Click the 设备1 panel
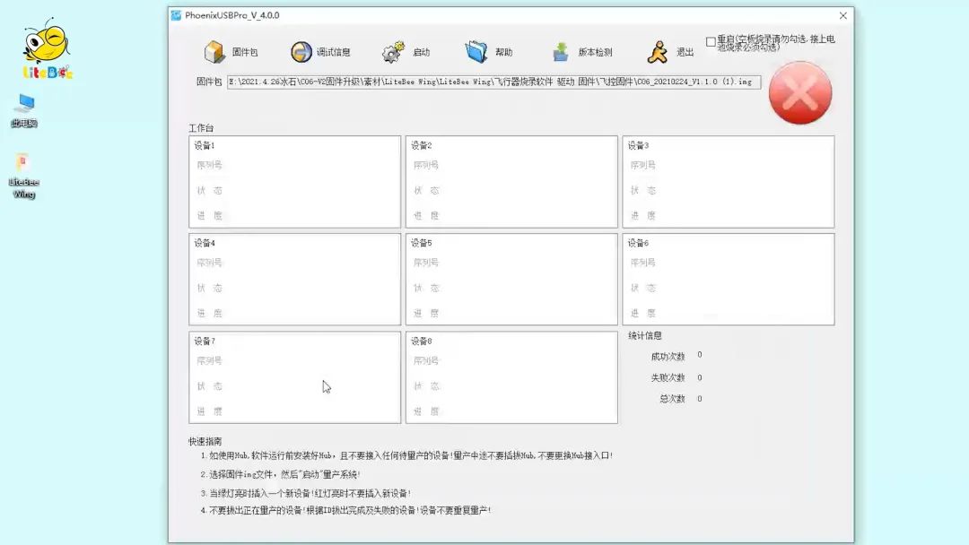The height and width of the screenshot is (545, 969). coord(295,181)
